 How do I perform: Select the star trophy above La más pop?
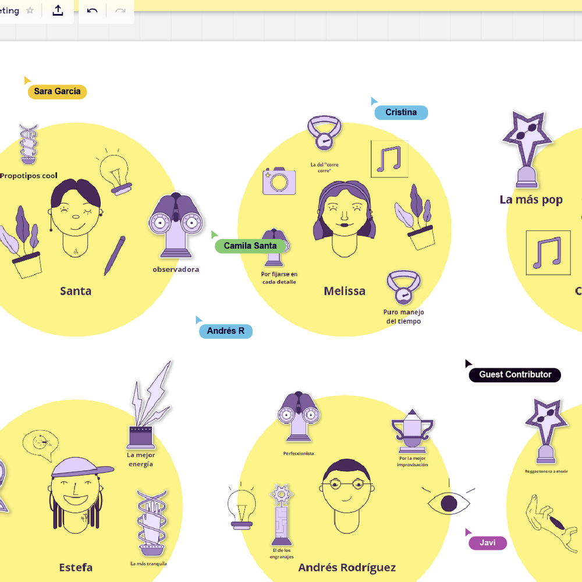click(527, 149)
